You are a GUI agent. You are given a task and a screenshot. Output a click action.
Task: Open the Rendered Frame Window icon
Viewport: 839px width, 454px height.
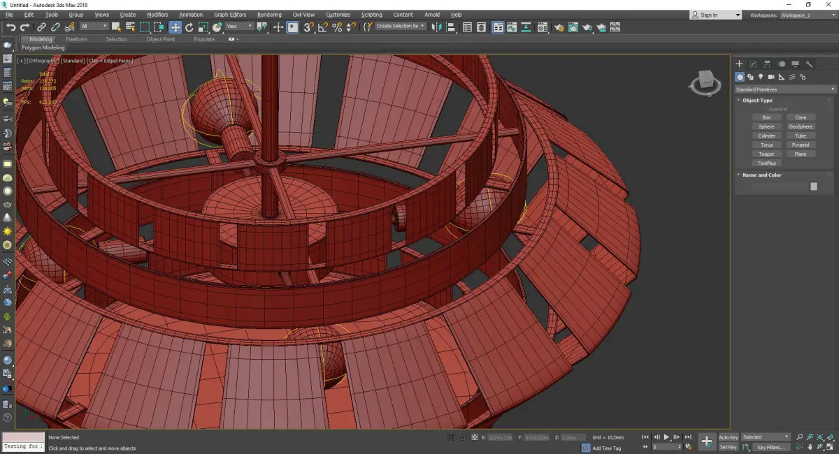pos(573,27)
